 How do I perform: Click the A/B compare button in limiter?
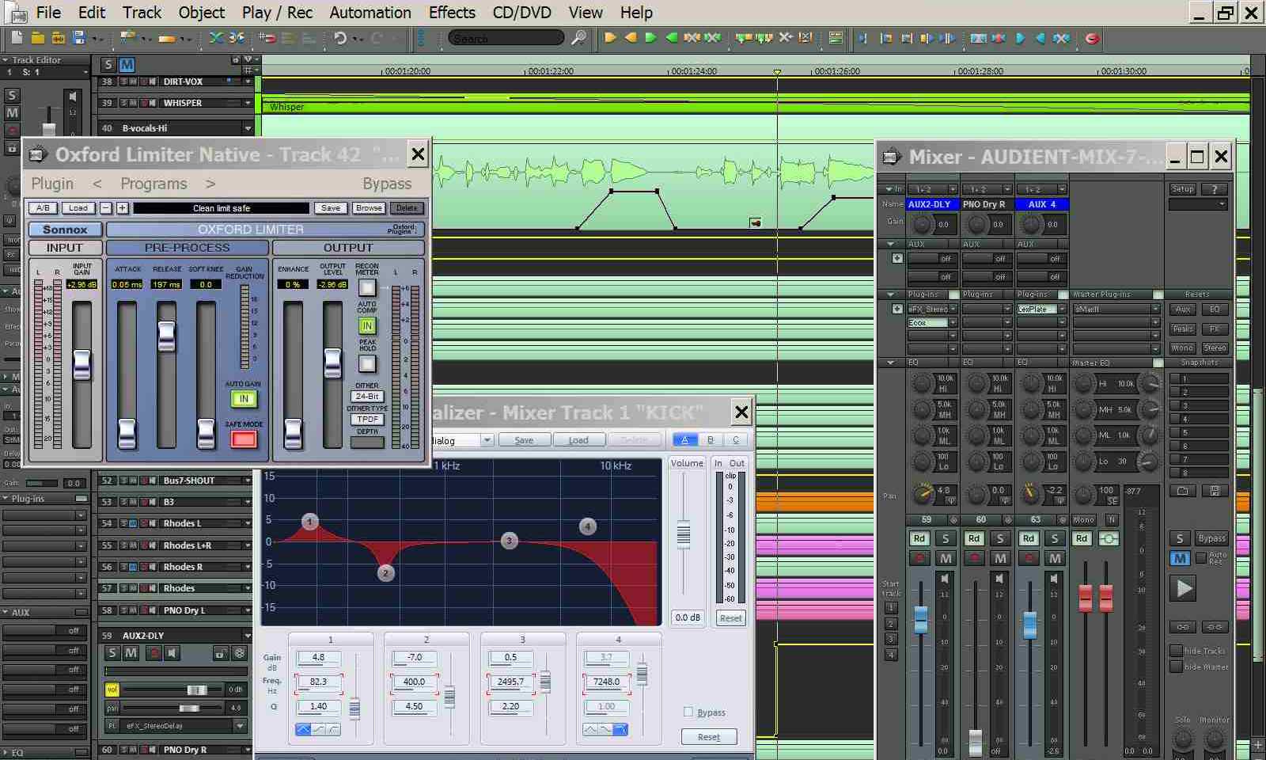point(44,208)
